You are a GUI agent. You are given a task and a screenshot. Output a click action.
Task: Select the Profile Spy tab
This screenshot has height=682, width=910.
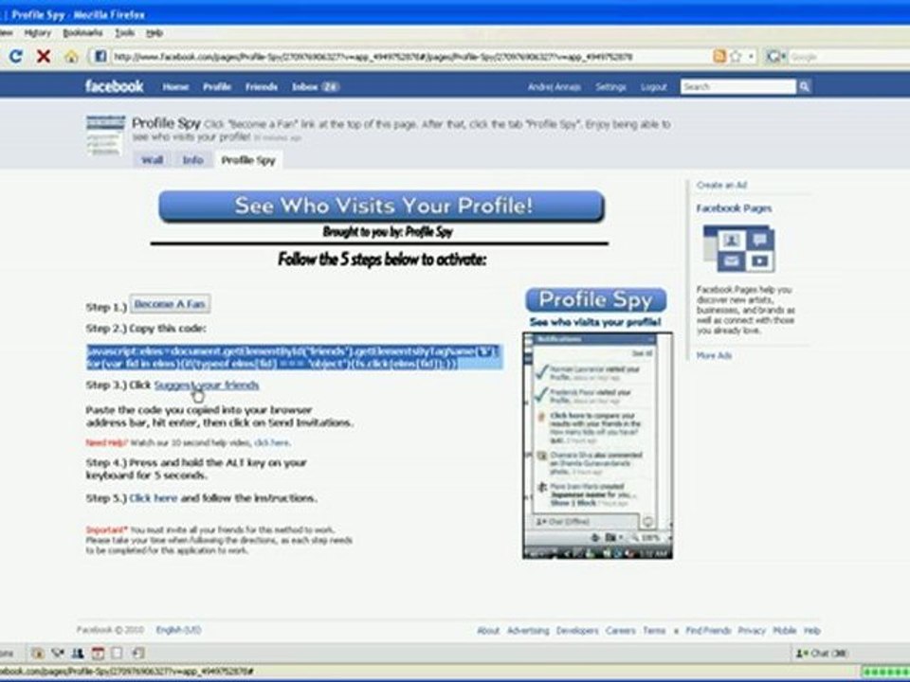[x=248, y=160]
